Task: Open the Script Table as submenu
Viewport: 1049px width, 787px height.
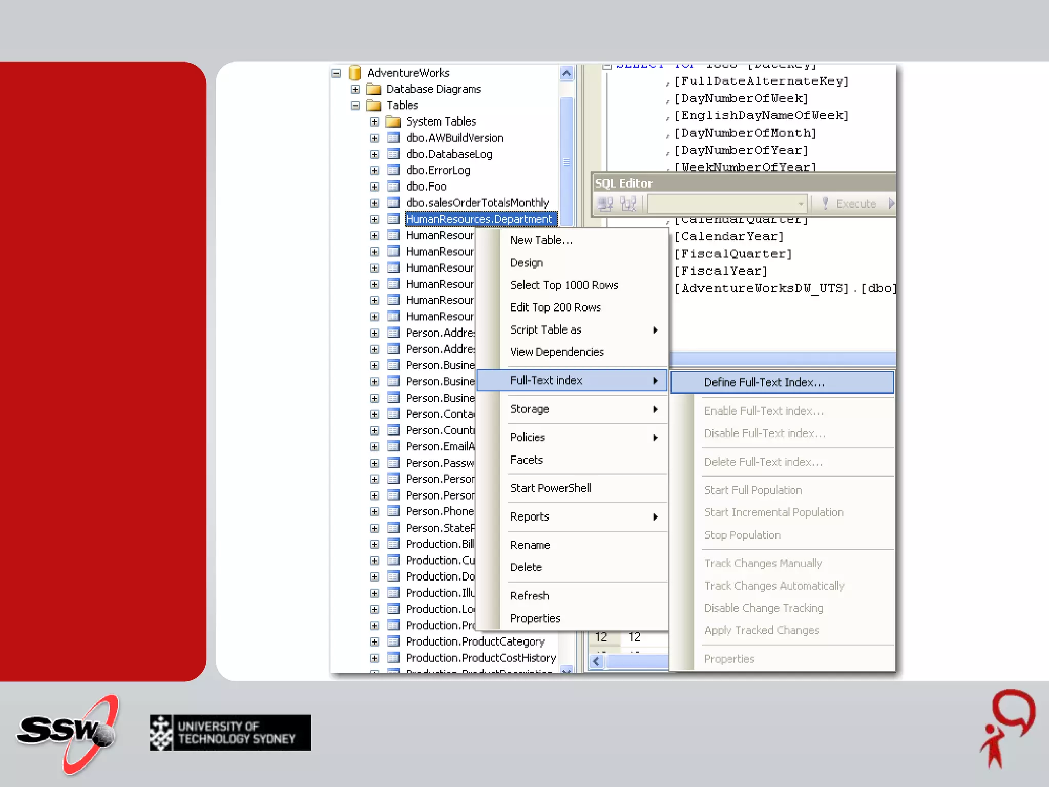Action: 546,330
